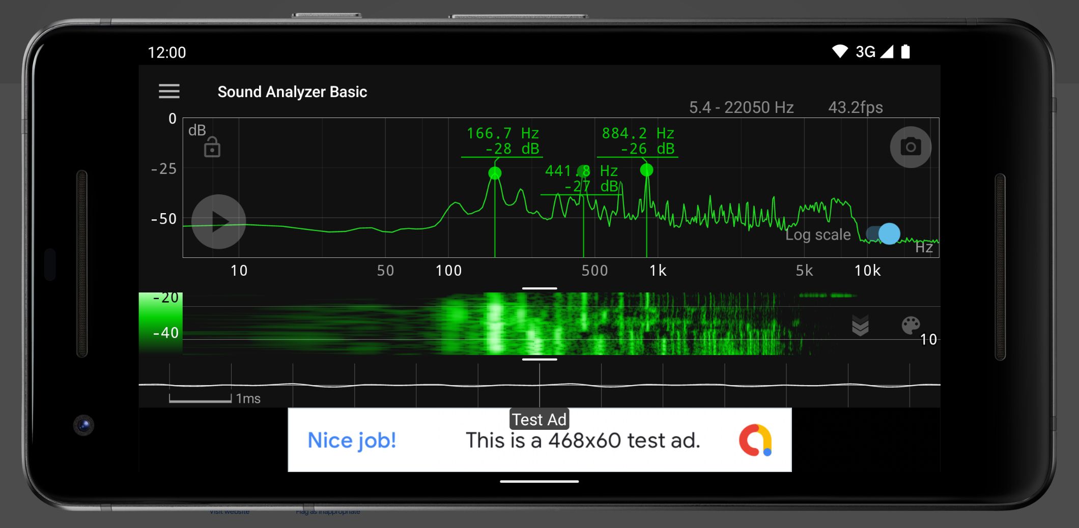The image size is (1079, 528).
Task: Click the 500 frequency axis label
Action: click(x=594, y=271)
